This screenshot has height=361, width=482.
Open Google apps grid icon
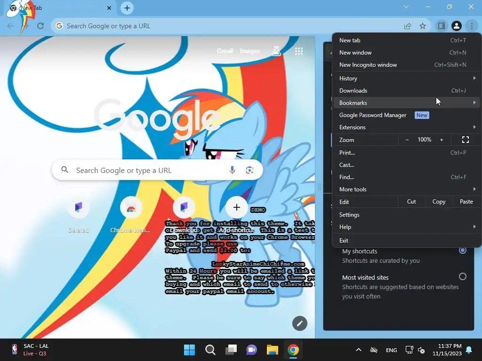[299, 51]
